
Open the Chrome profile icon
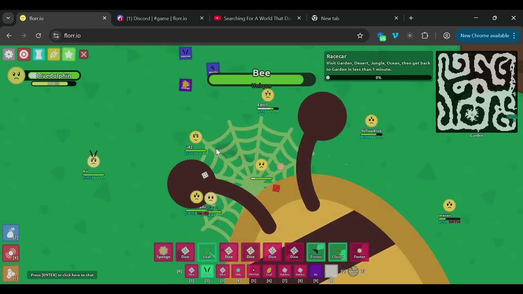[447, 36]
